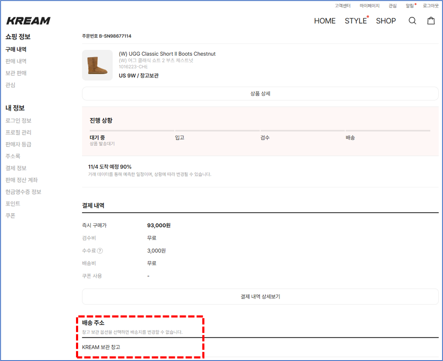Click the 쇼핑 정보 sidebar heading
The image size is (443, 361).
click(x=18, y=37)
